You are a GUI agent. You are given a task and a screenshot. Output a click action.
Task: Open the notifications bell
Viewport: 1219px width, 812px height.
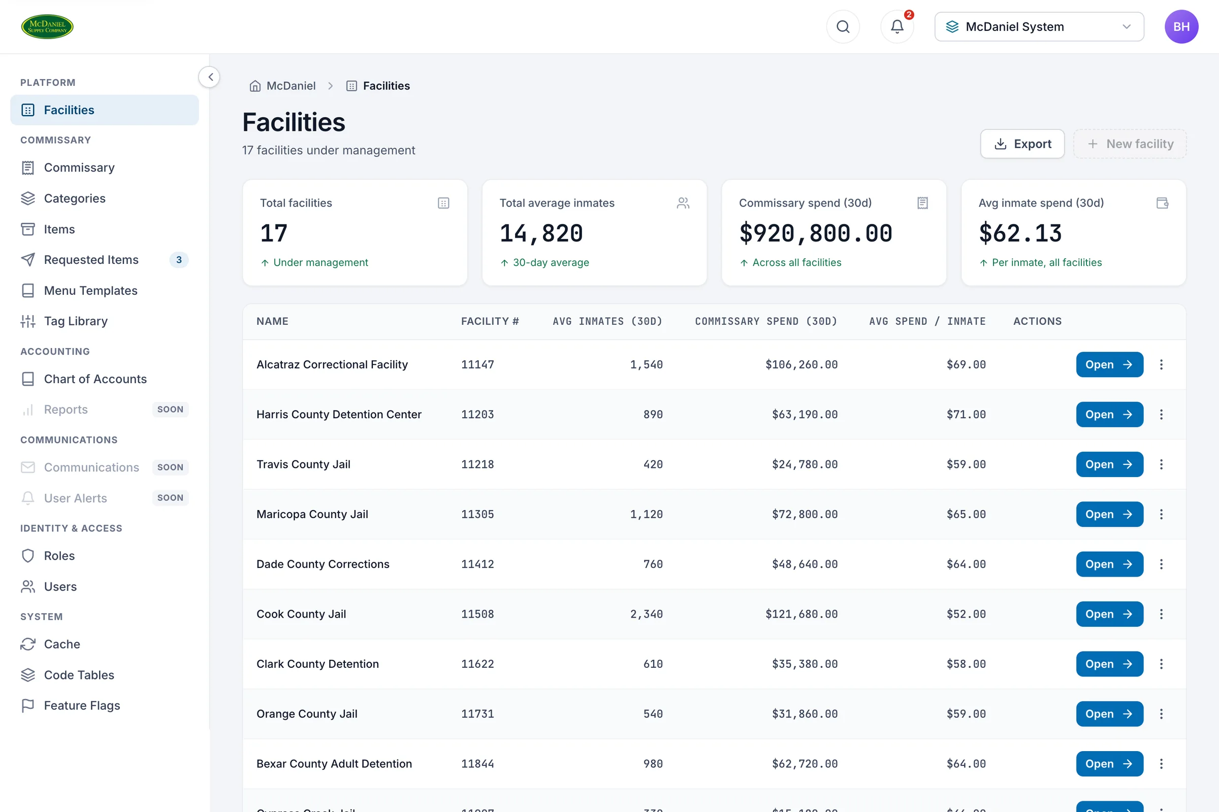point(896,26)
